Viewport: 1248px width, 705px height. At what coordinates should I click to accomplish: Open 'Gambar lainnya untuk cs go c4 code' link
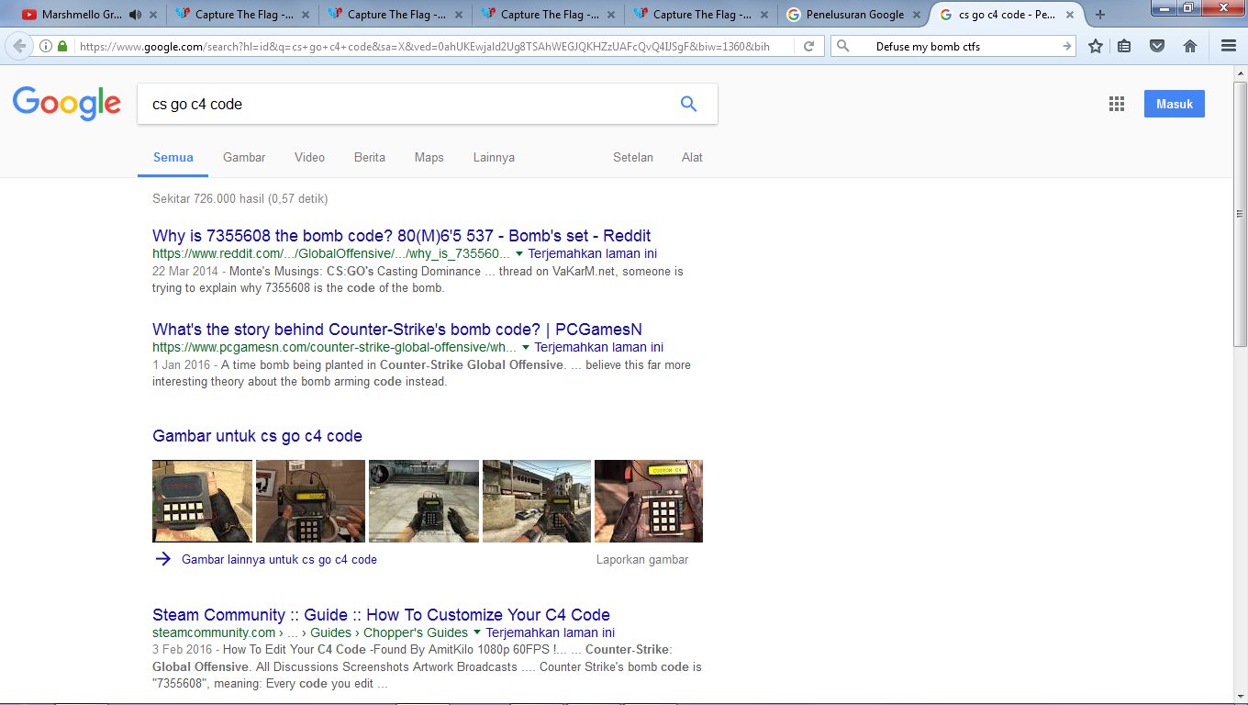coord(279,559)
